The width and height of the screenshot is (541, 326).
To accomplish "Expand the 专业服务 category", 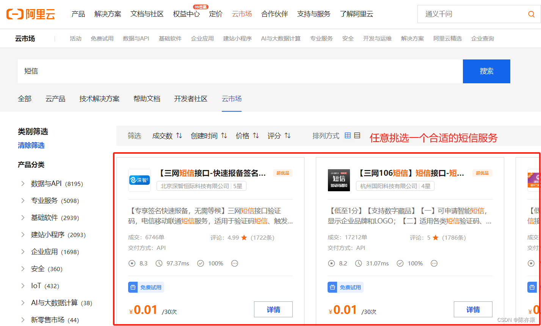I will (23, 201).
